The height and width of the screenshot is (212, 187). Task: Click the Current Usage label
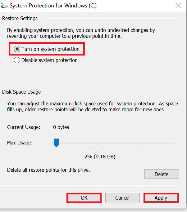(24, 127)
